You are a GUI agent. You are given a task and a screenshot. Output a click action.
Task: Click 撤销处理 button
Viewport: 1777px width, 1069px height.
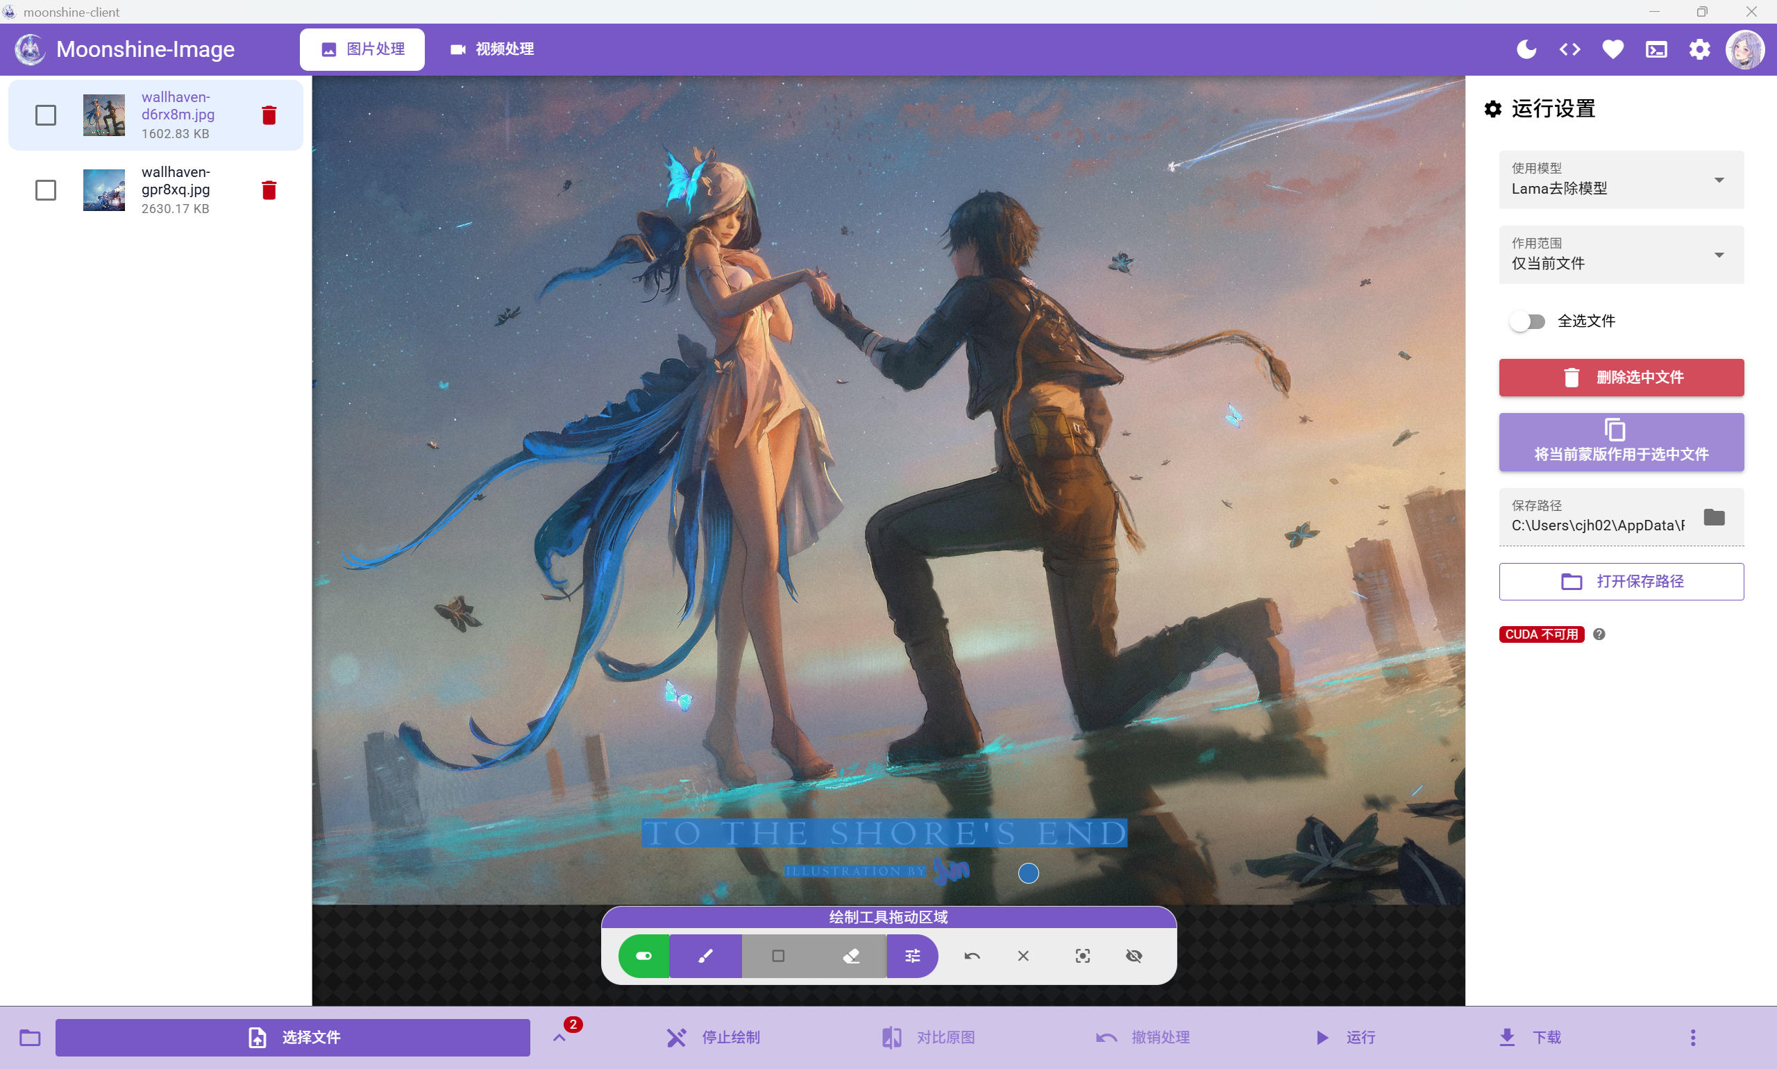(1143, 1037)
